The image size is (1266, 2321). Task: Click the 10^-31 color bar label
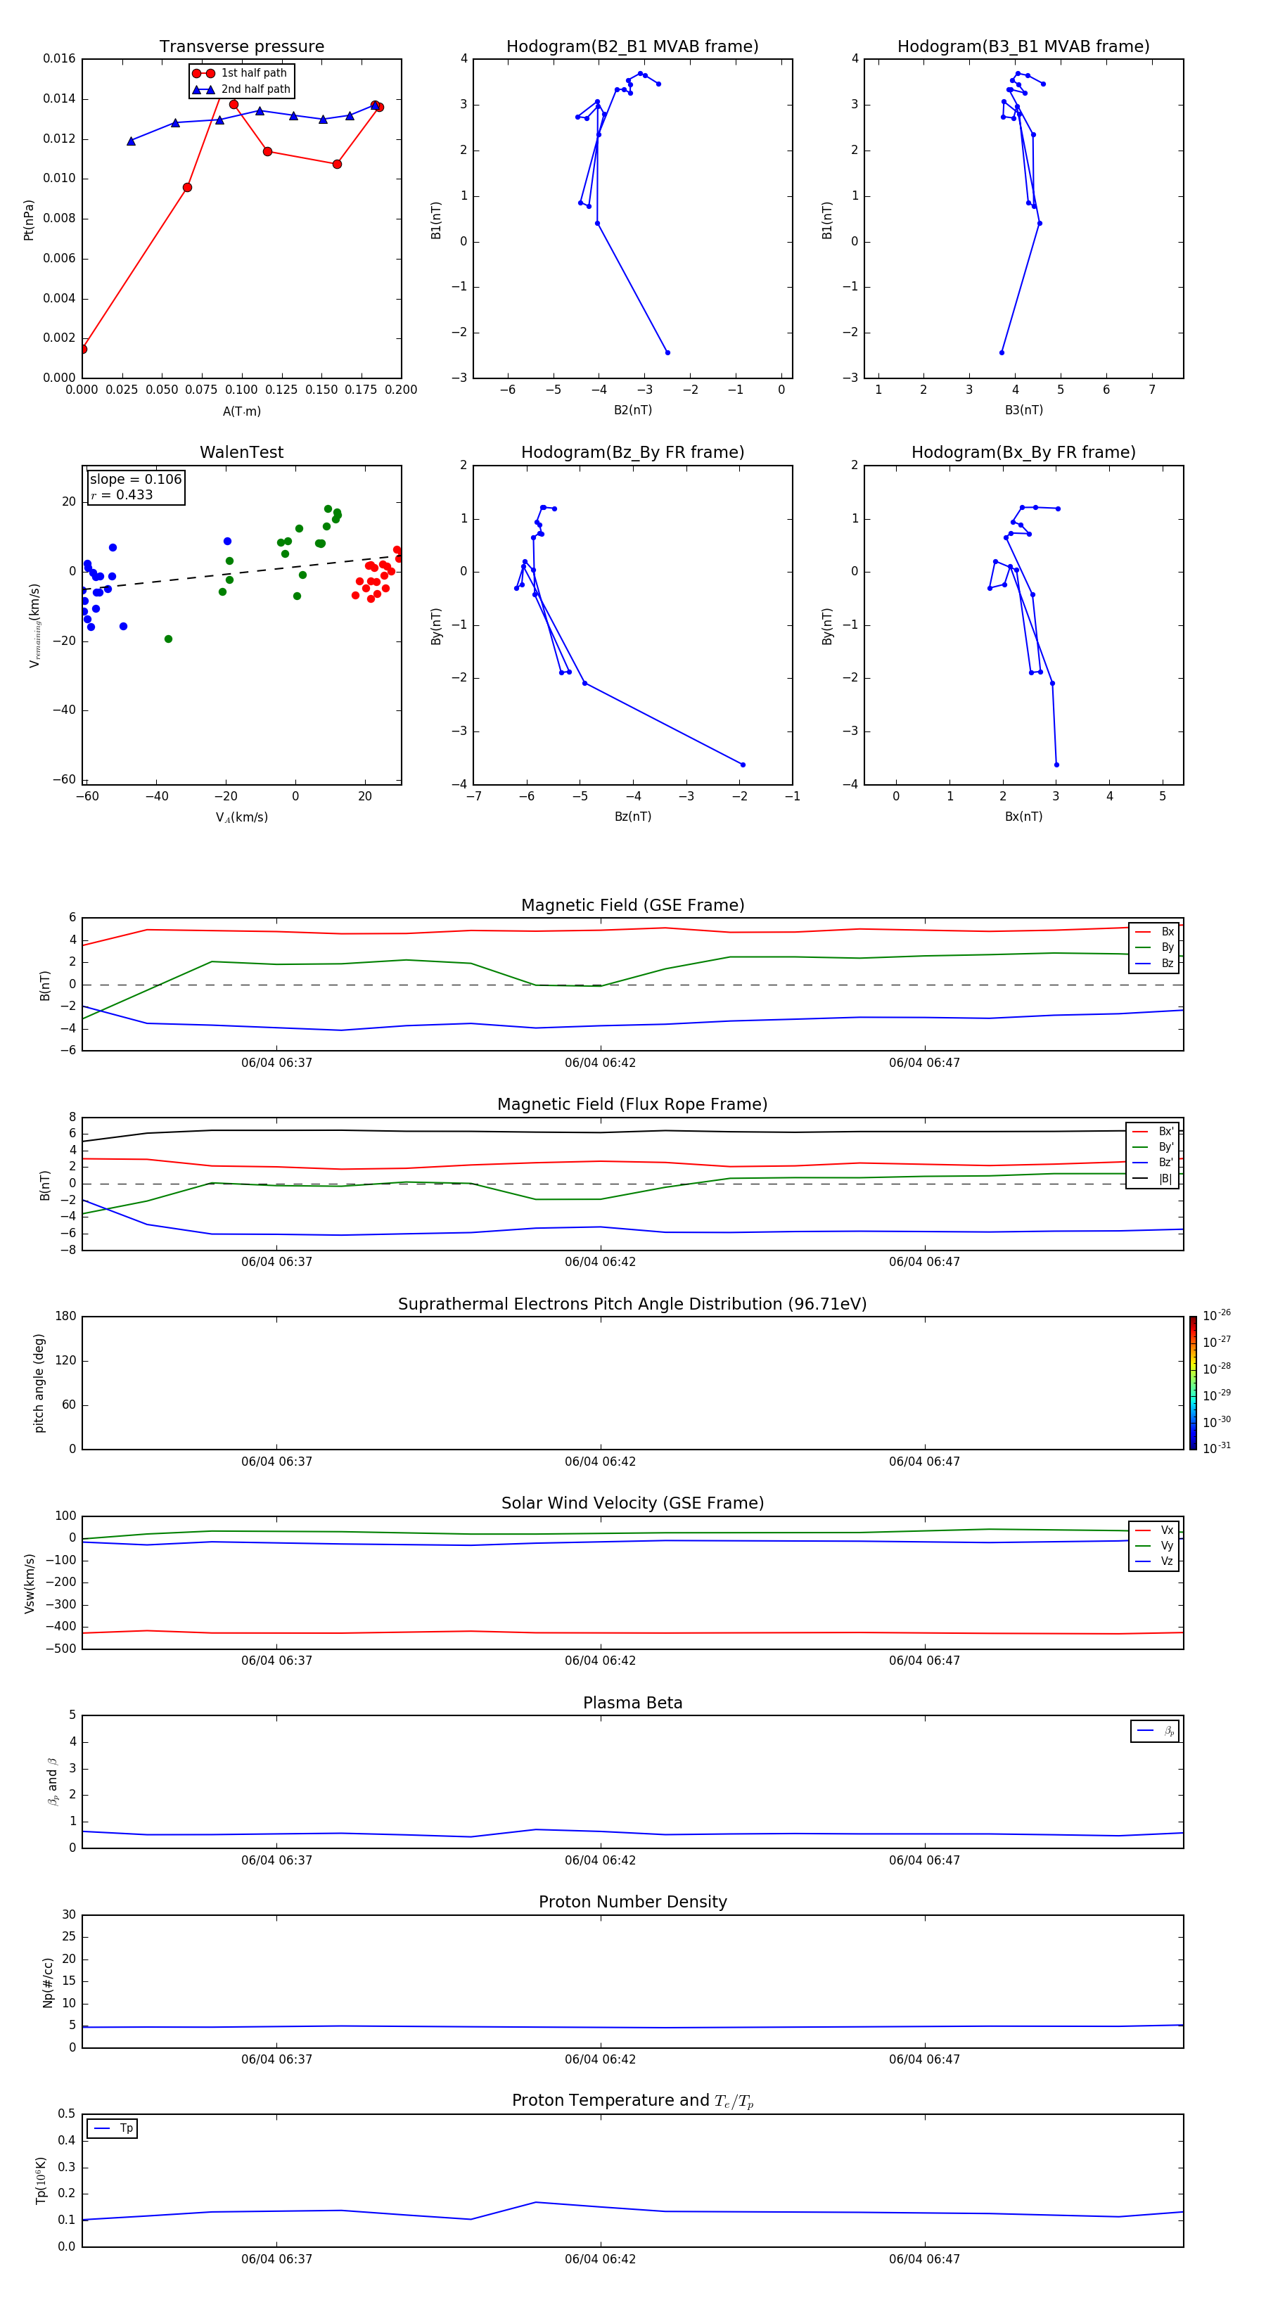tap(1217, 1448)
